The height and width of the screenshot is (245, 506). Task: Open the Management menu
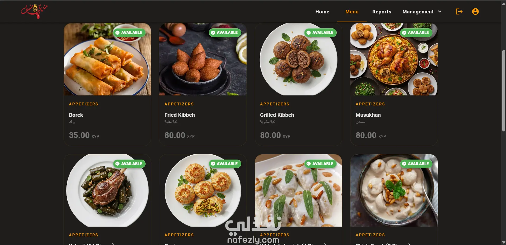[x=422, y=12]
